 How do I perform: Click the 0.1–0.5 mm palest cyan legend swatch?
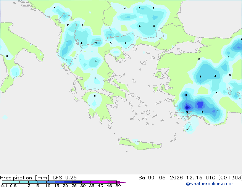[x=6, y=182]
